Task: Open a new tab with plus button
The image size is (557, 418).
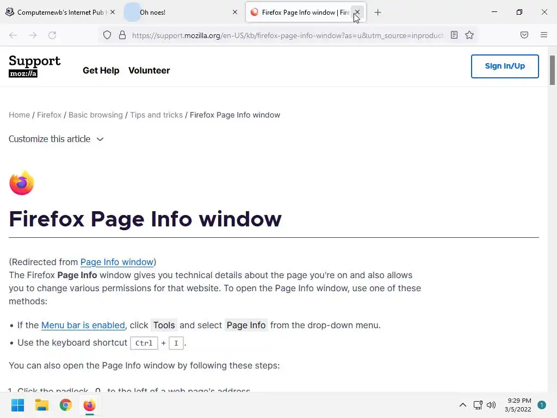Action: point(377,13)
